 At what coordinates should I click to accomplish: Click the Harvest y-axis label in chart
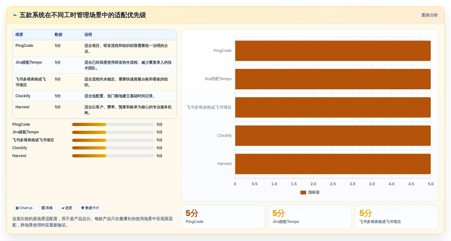pyautogui.click(x=224, y=164)
